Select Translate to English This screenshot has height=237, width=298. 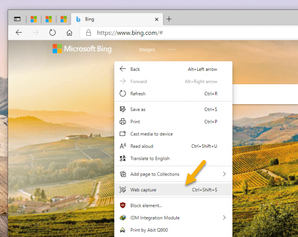tap(173, 159)
